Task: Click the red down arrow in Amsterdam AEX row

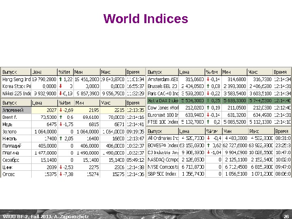Action: point(208,79)
